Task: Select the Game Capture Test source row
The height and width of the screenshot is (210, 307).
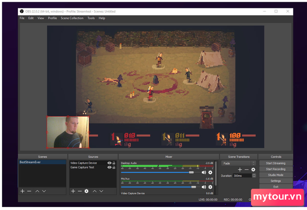Action: point(93,167)
